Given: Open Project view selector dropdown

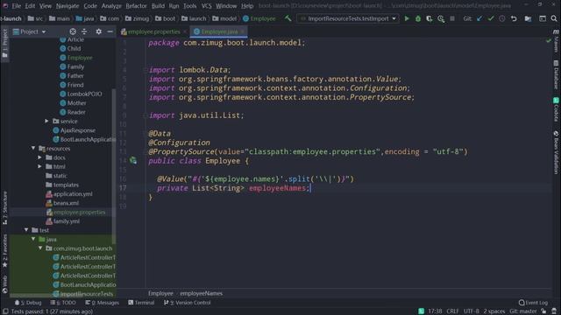Looking at the screenshot, I should pyautogui.click(x=30, y=31).
